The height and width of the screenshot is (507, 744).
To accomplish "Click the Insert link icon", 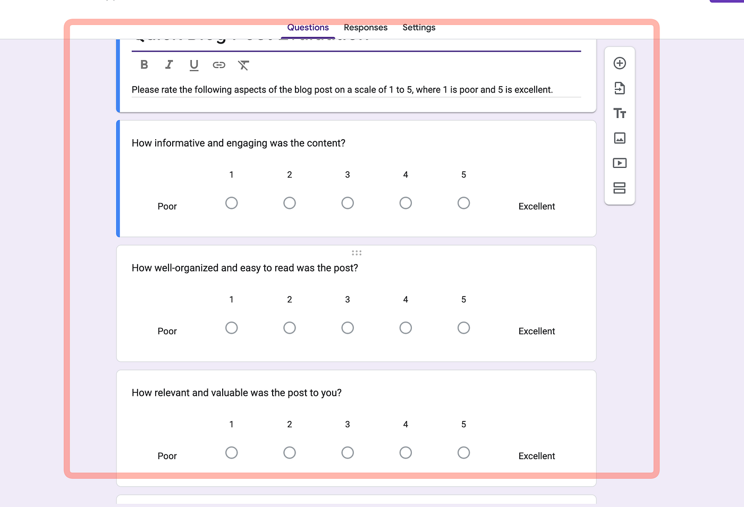I will 219,65.
